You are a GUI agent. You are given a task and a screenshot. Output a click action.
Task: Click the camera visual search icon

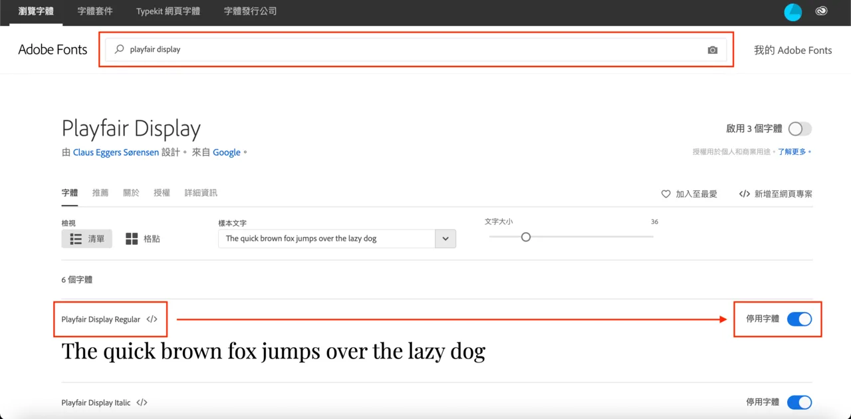point(713,50)
